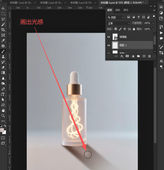Open the foreground color picker
164x170 pixels.
tap(2, 130)
